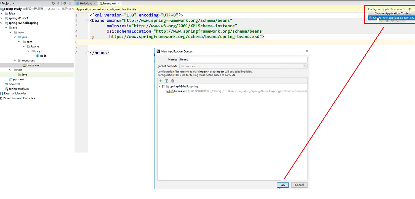
Task: Select spring-study.iml file
Action: pyautogui.click(x=17, y=89)
